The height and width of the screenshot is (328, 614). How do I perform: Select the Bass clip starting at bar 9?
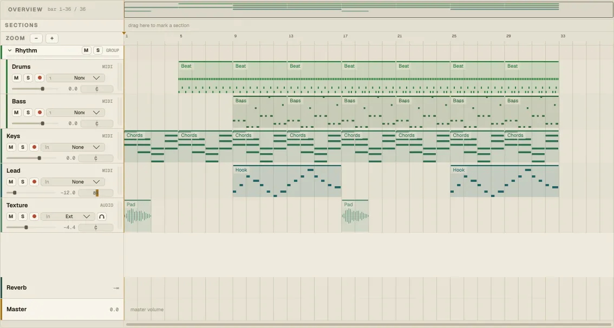[260, 113]
